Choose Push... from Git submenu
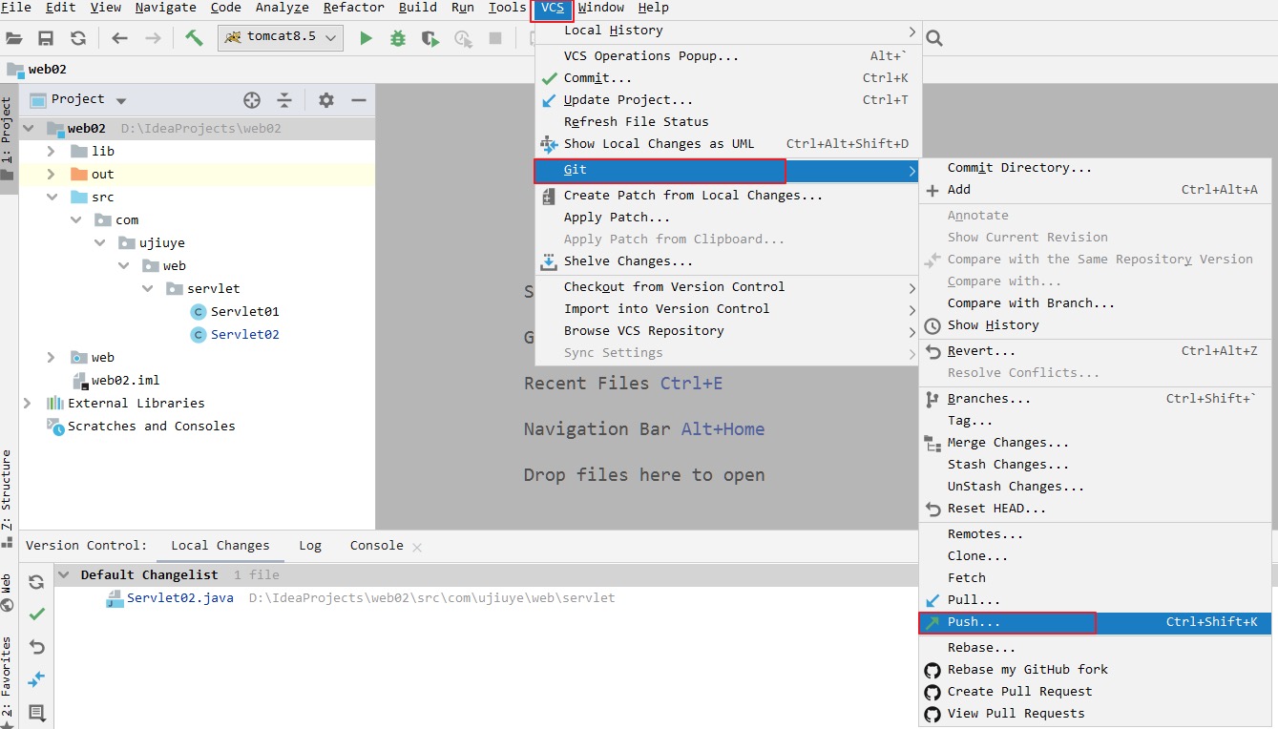Screen dimensions: 1278x729 click(1096, 622)
